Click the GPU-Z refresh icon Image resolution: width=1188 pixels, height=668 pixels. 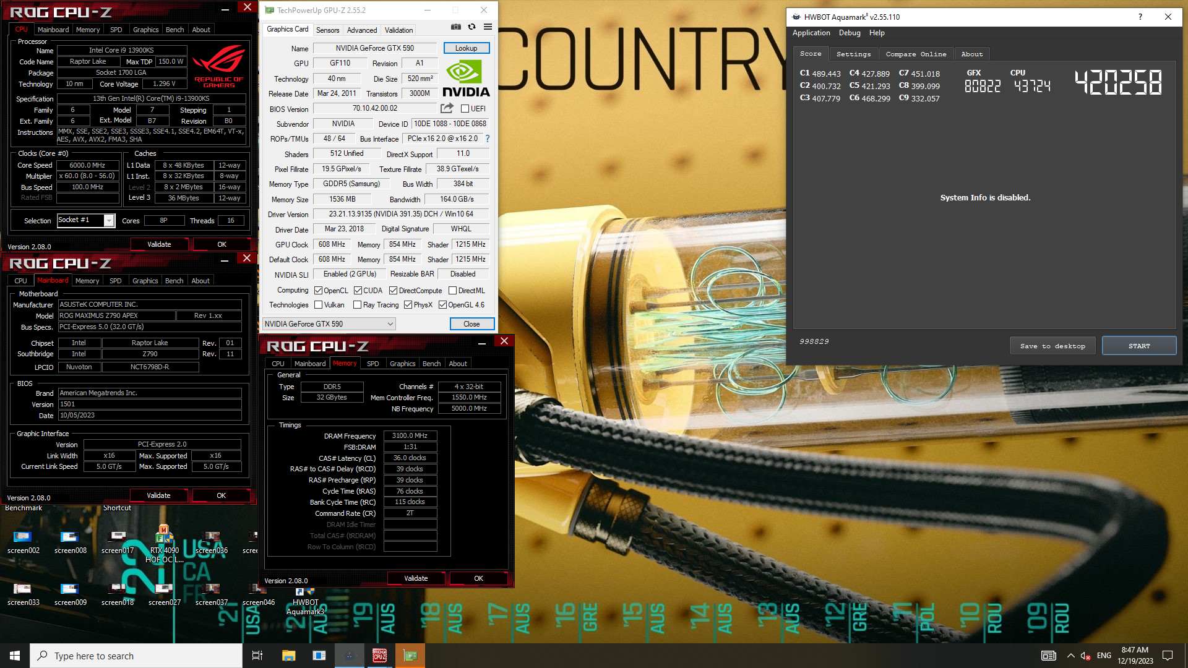pos(472,27)
